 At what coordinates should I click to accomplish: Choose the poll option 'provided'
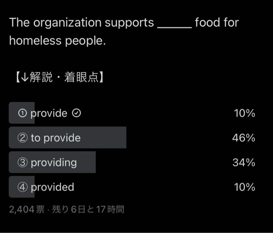click(132, 187)
